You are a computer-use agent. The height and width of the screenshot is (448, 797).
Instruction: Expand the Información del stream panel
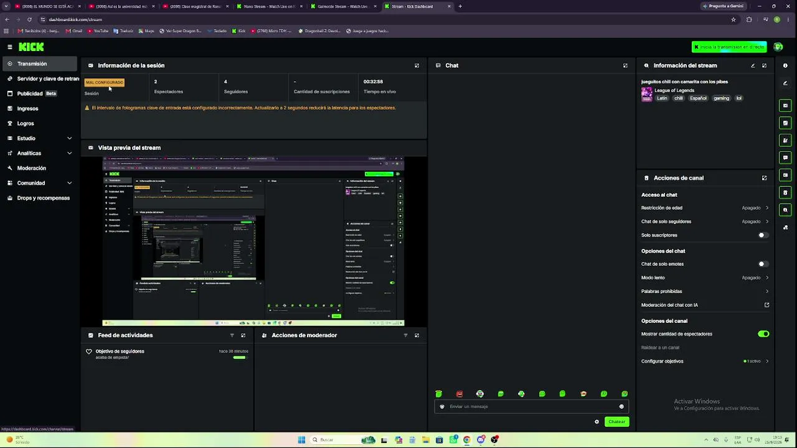765,65
